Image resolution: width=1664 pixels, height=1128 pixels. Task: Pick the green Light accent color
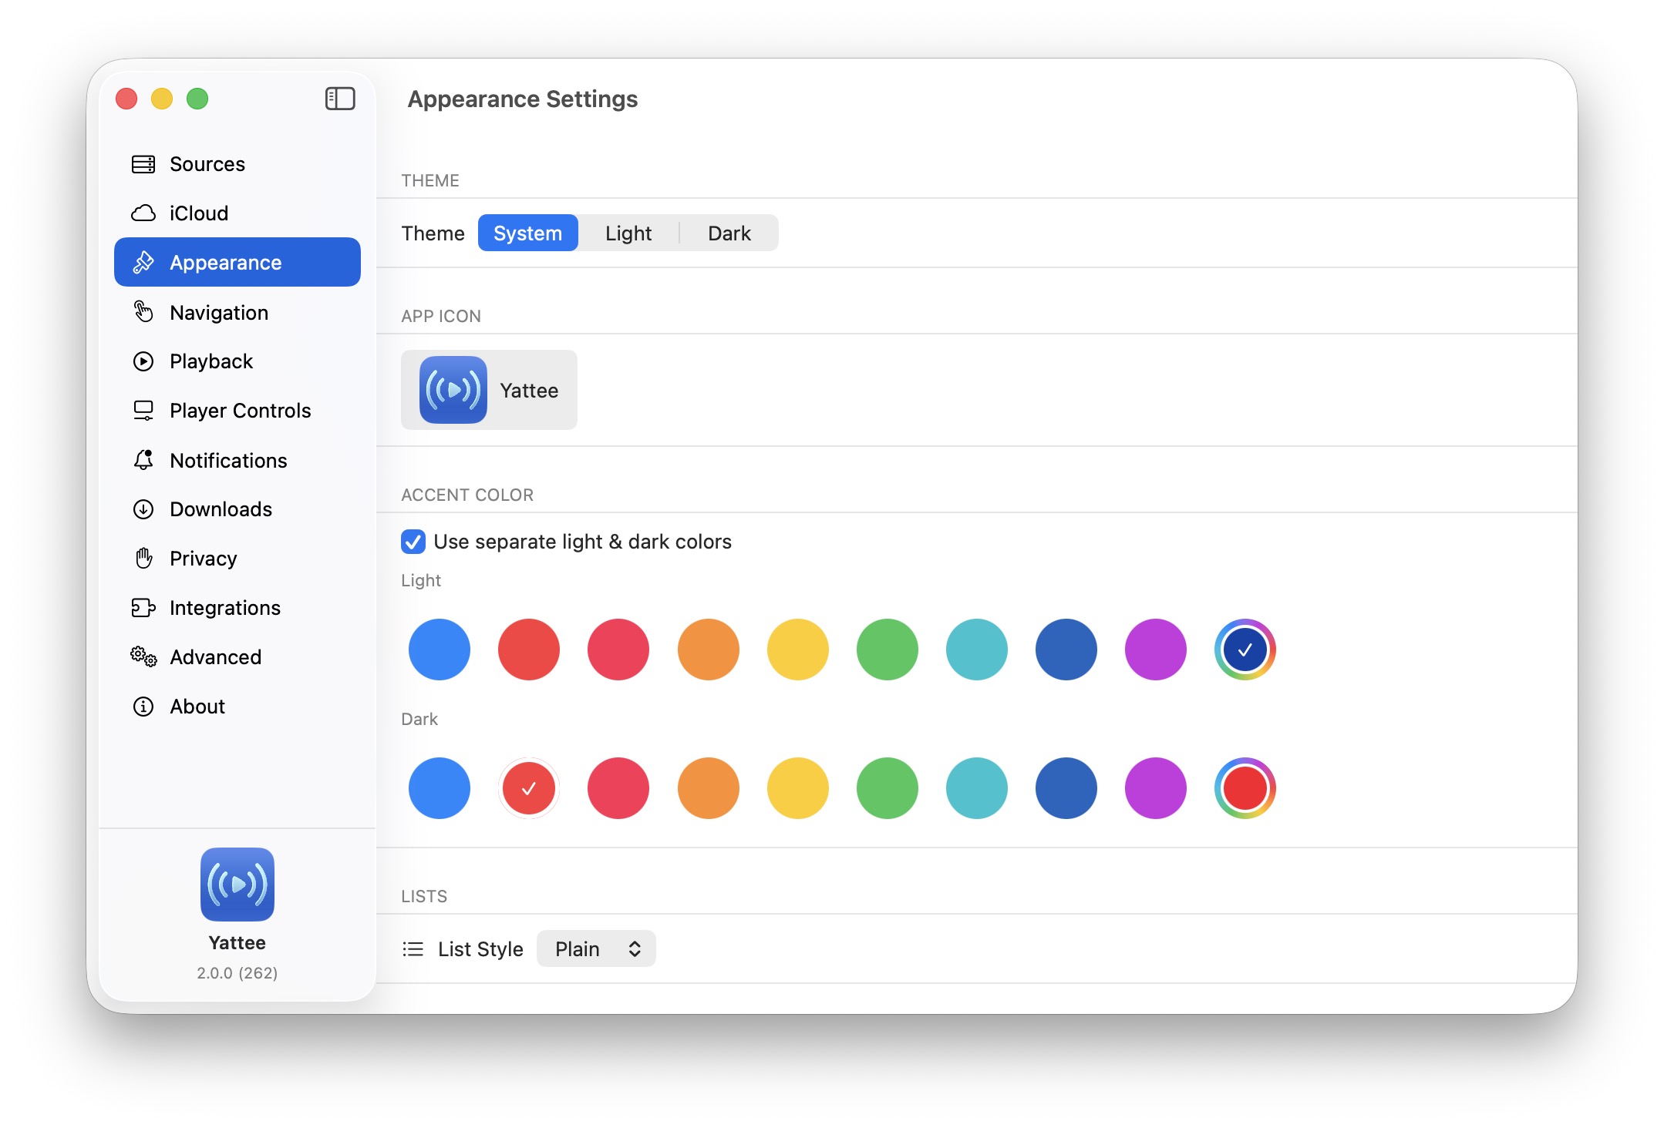(x=888, y=650)
